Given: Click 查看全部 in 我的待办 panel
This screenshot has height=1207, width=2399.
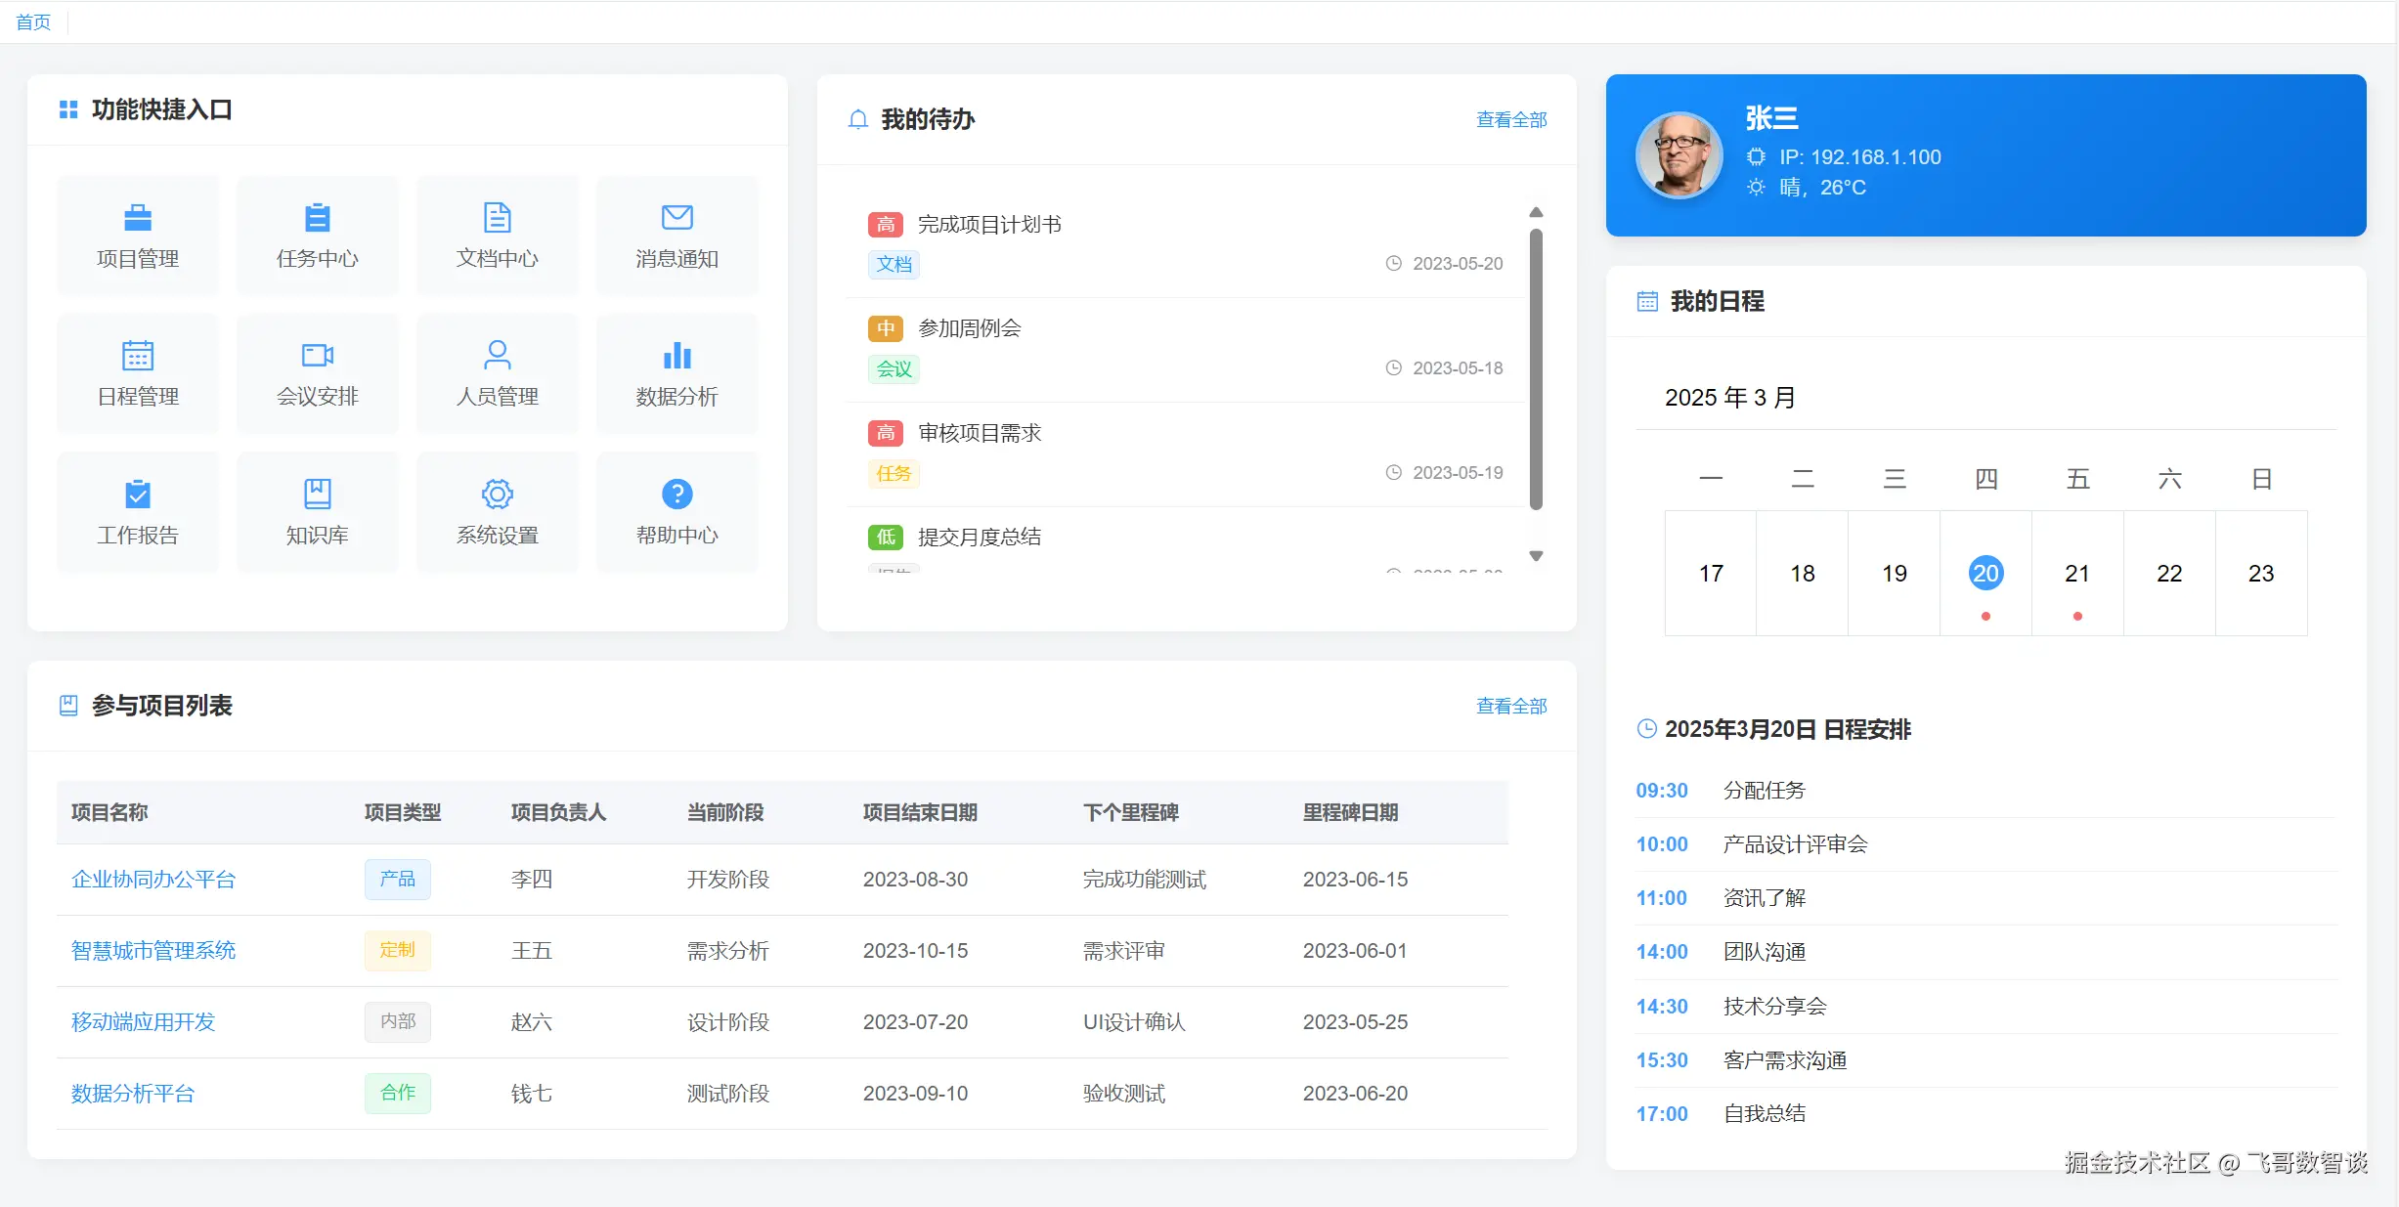Looking at the screenshot, I should point(1510,119).
